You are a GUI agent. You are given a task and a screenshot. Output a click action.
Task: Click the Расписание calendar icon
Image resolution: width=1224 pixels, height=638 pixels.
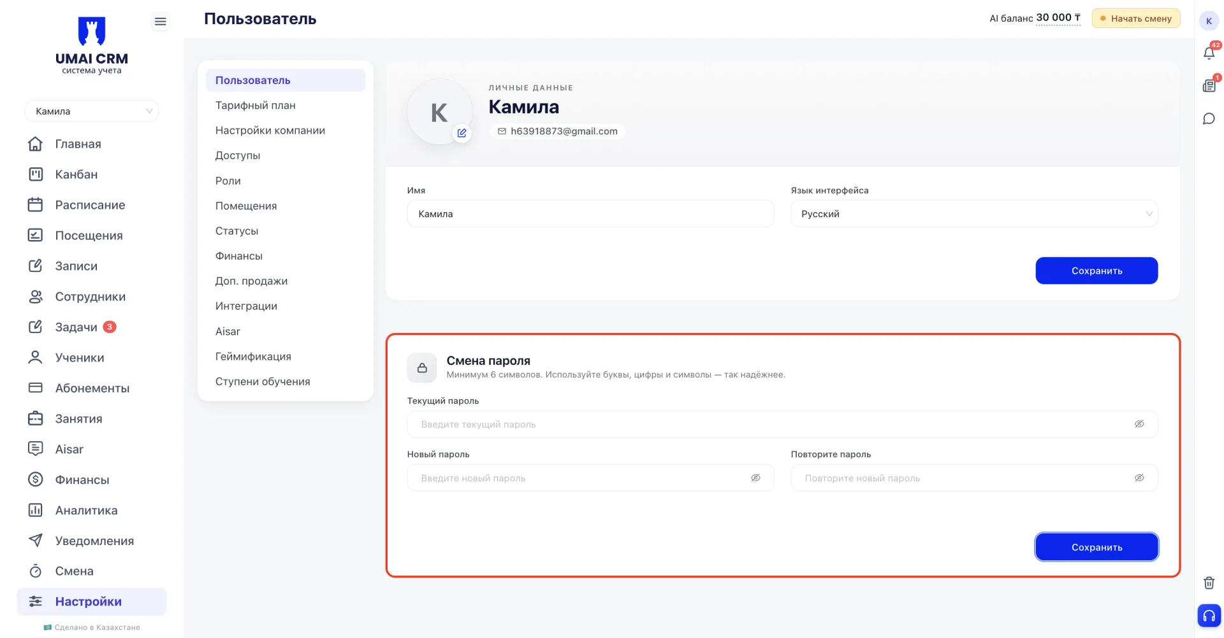click(x=36, y=205)
